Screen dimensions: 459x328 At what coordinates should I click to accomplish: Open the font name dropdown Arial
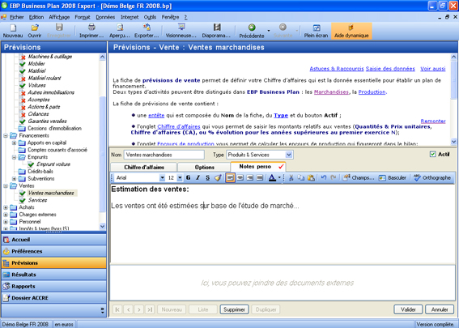click(162, 177)
